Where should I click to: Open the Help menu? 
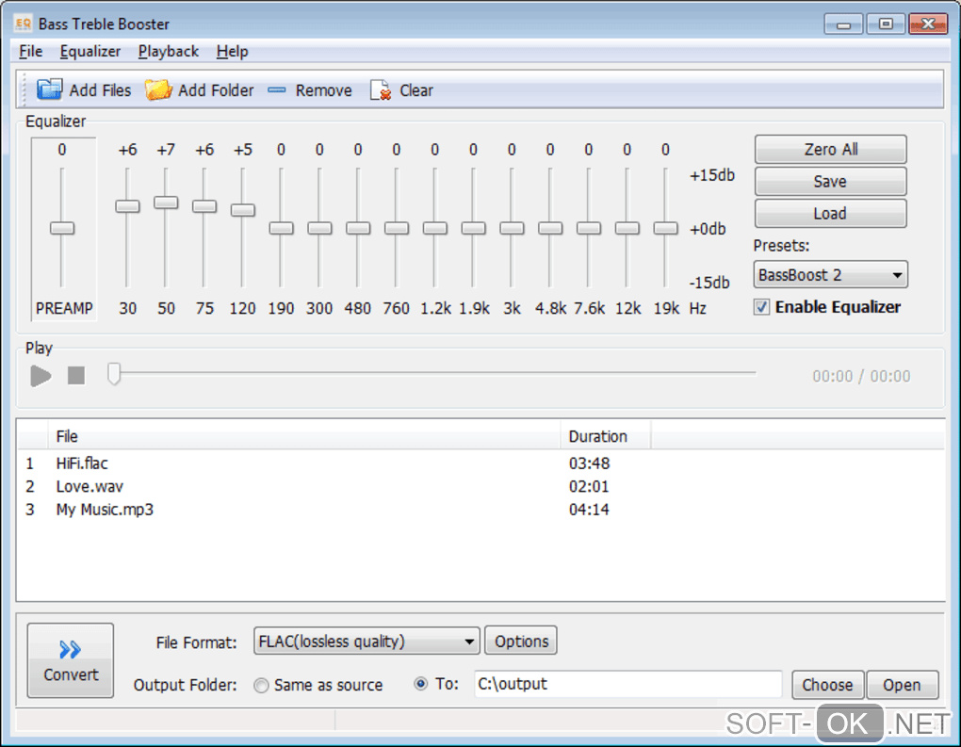coord(233,52)
